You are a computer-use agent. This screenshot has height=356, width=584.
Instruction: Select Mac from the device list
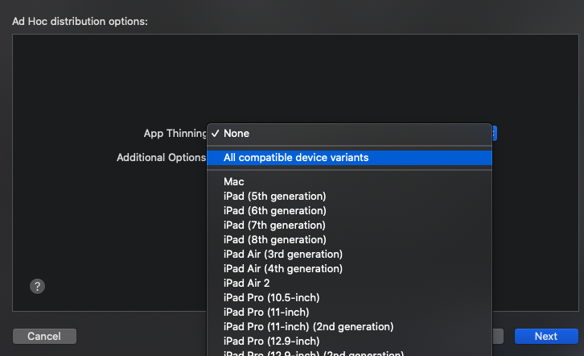tap(349, 182)
